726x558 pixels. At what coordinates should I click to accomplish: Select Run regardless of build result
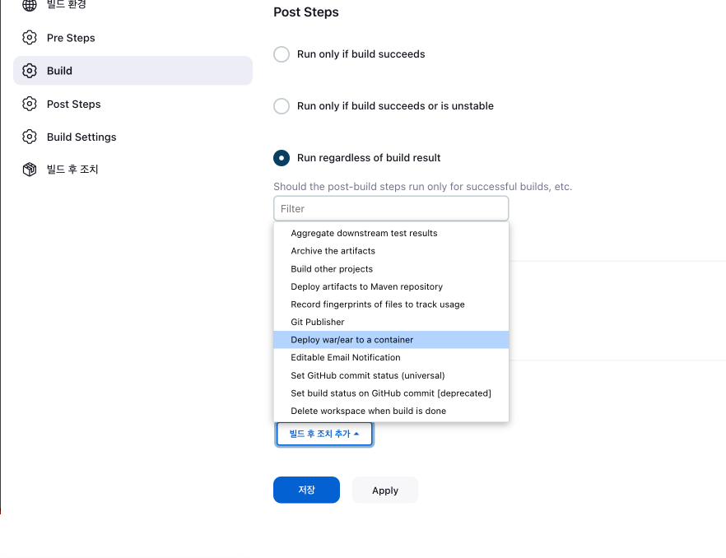(x=282, y=157)
